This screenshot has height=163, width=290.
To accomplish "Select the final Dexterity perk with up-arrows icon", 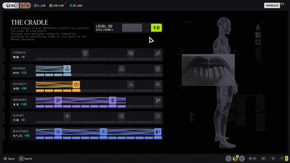I will [x=158, y=85].
